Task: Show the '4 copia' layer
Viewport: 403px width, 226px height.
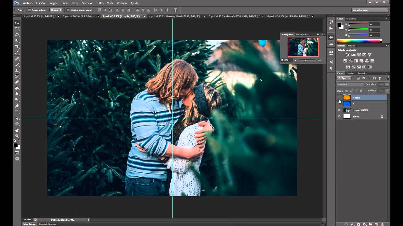Action: pos(339,98)
